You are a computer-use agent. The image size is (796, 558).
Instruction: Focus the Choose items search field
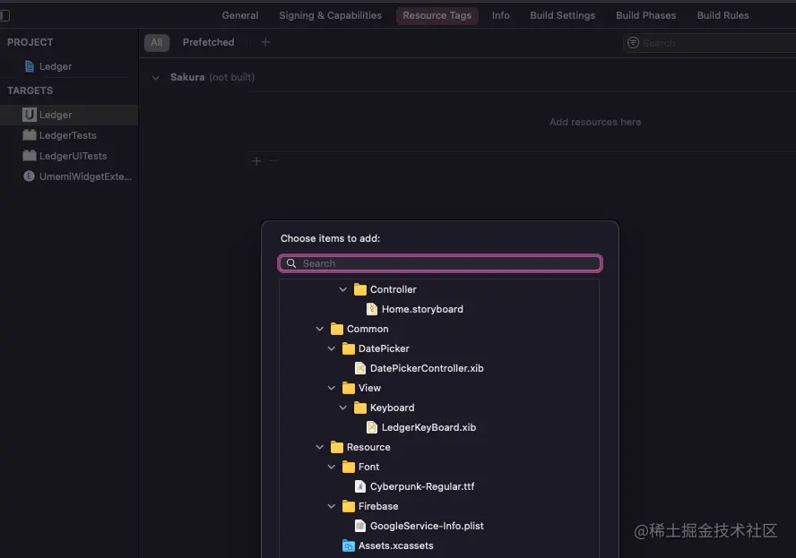click(440, 263)
